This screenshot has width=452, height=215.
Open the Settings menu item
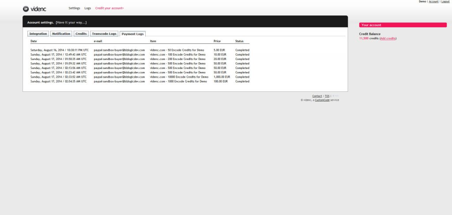click(x=74, y=8)
